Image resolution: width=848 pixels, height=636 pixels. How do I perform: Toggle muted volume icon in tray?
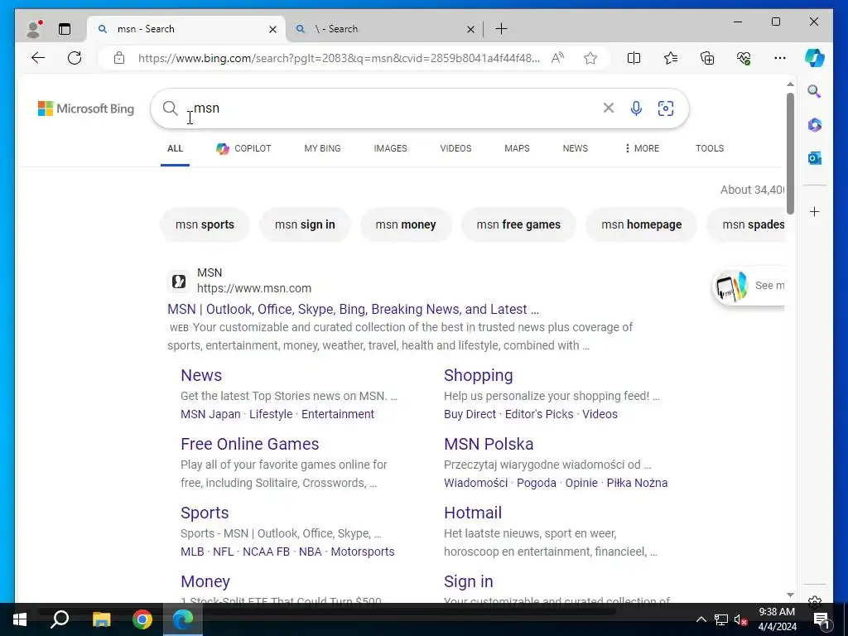coord(741,619)
